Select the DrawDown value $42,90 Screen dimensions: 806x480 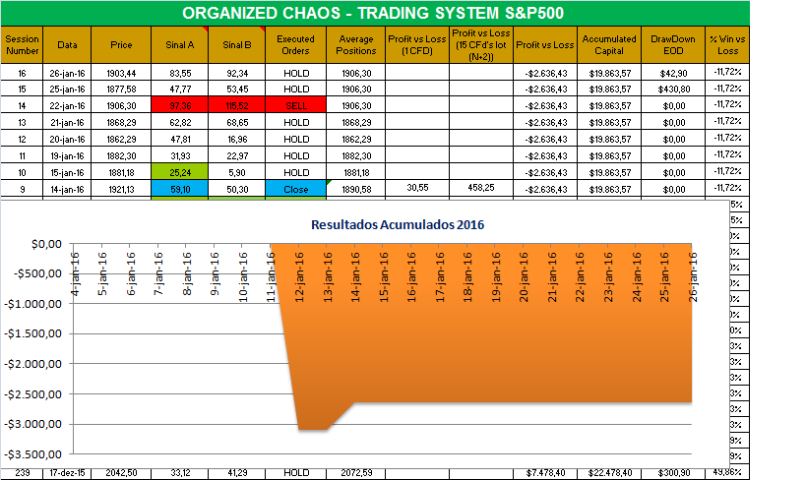[673, 73]
